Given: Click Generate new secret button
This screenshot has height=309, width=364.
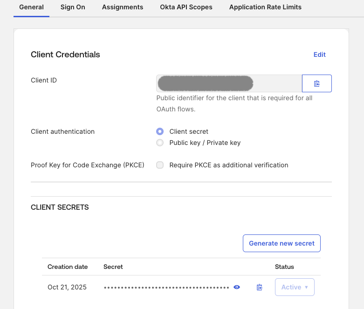Looking at the screenshot, I should coord(282,243).
